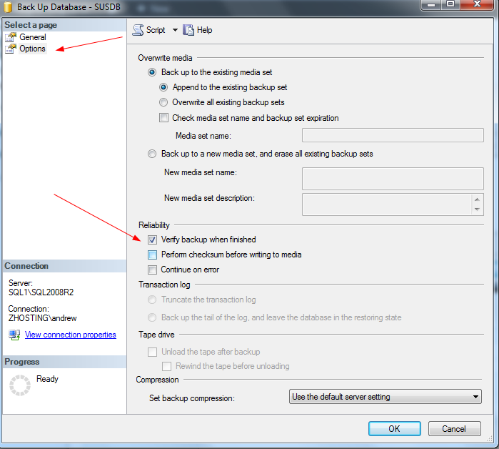Uncheck Verify backup when finished

[x=153, y=240]
